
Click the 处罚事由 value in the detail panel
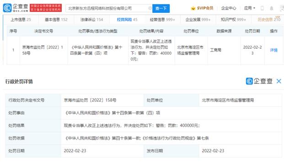tap(113, 113)
